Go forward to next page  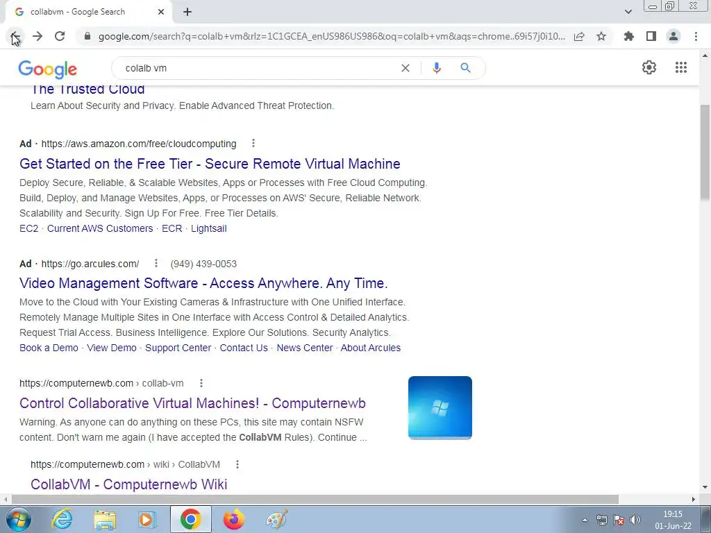click(x=37, y=36)
